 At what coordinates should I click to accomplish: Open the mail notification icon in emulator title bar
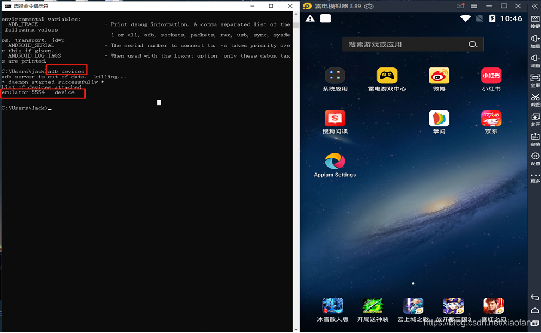tap(460, 6)
